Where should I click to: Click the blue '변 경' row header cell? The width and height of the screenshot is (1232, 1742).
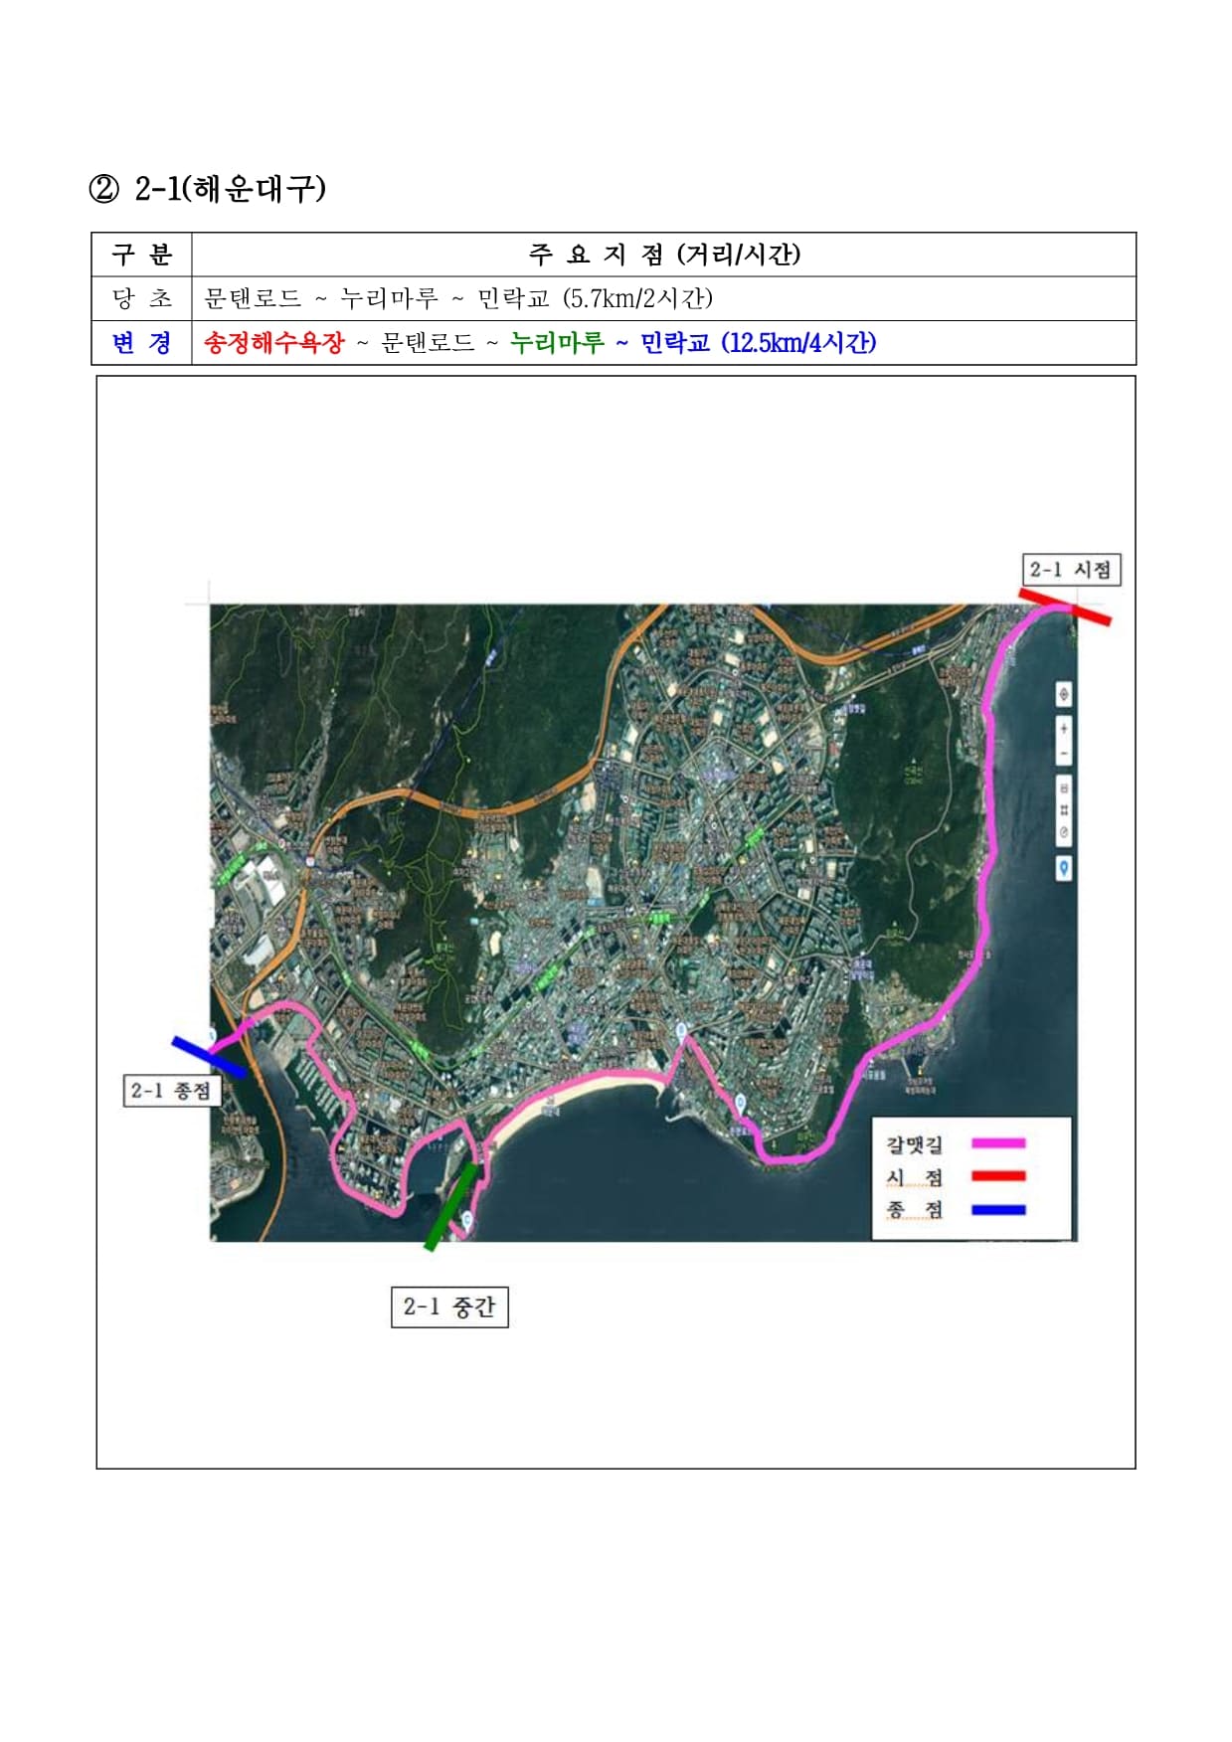141,343
